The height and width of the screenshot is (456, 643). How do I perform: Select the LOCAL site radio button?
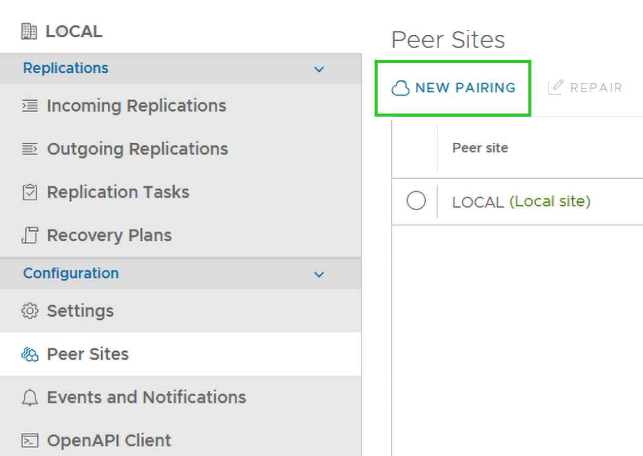(x=416, y=201)
